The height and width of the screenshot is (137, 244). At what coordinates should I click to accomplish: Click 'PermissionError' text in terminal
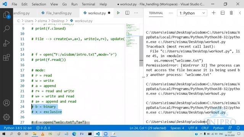click(162, 65)
